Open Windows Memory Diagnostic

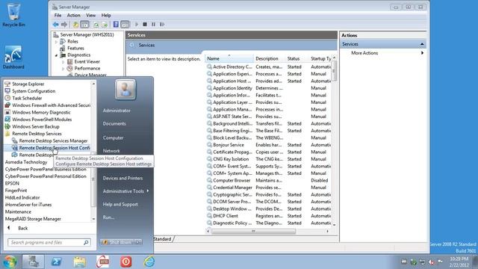click(x=41, y=112)
